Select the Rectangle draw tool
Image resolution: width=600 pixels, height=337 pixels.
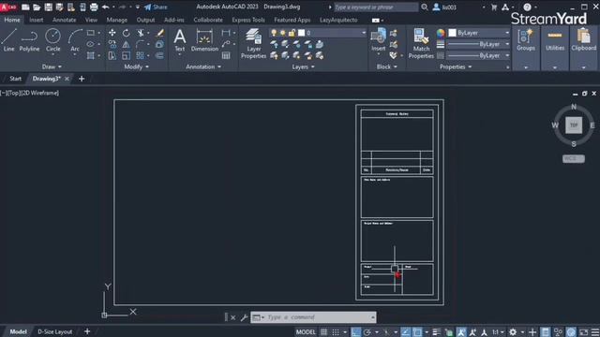[x=91, y=33]
